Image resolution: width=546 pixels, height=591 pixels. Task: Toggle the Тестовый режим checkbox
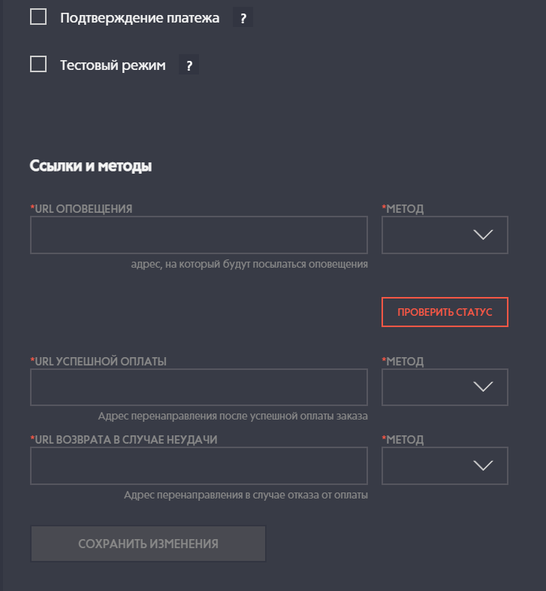38,65
